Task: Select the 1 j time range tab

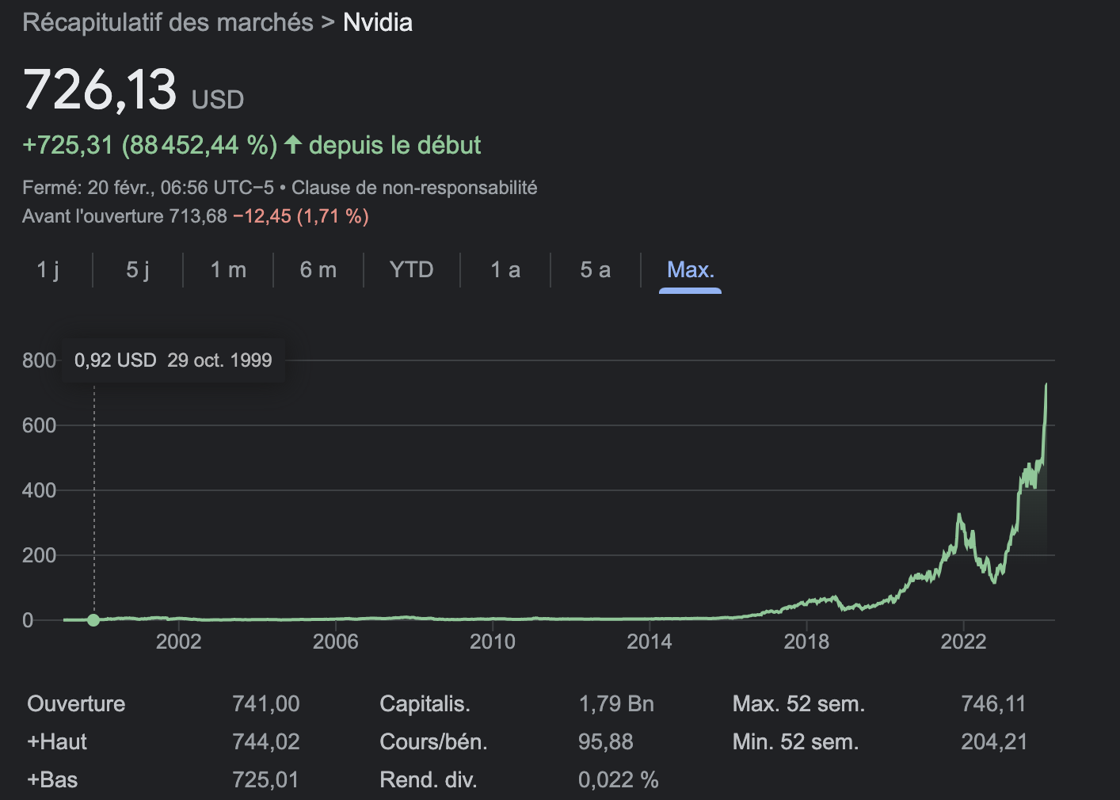Action: click(x=48, y=270)
